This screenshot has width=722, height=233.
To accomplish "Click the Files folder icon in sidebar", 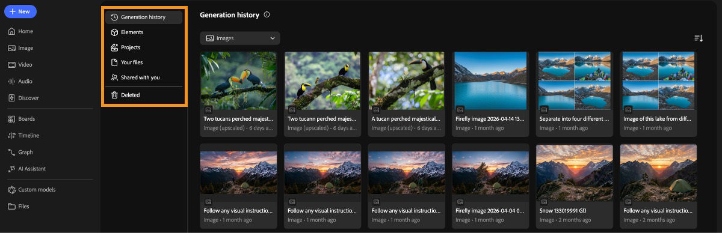I will pyautogui.click(x=11, y=207).
